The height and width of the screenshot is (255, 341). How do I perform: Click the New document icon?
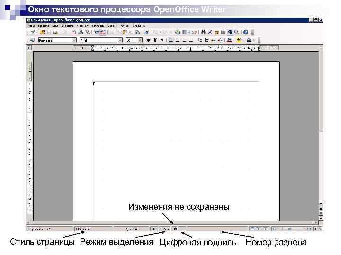pyautogui.click(x=33, y=33)
